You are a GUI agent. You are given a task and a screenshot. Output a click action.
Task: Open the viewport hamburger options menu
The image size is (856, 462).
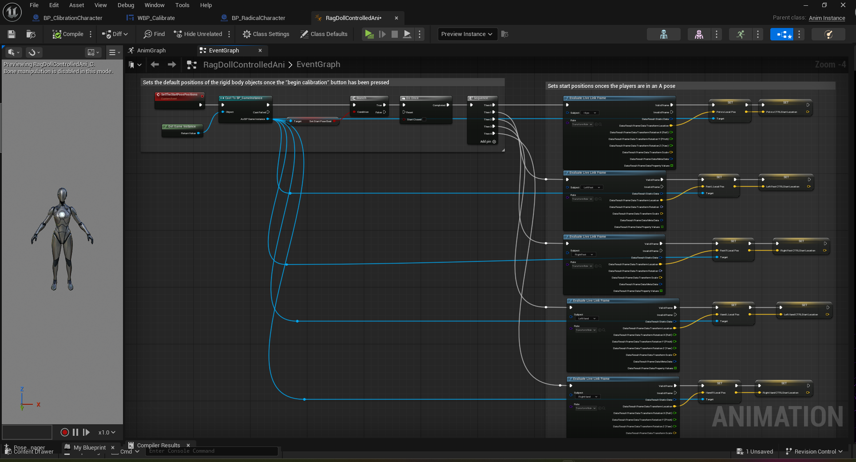[115, 52]
